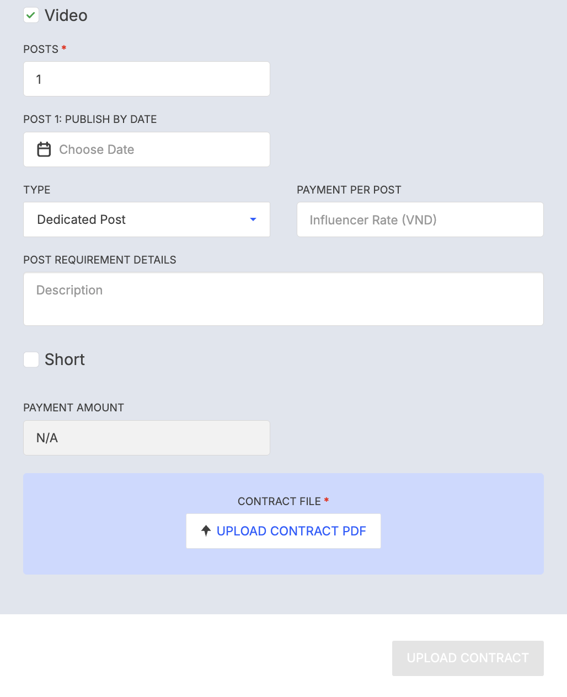Click the calendar icon in the date field
Viewport: 567px width, 697px height.
click(44, 149)
